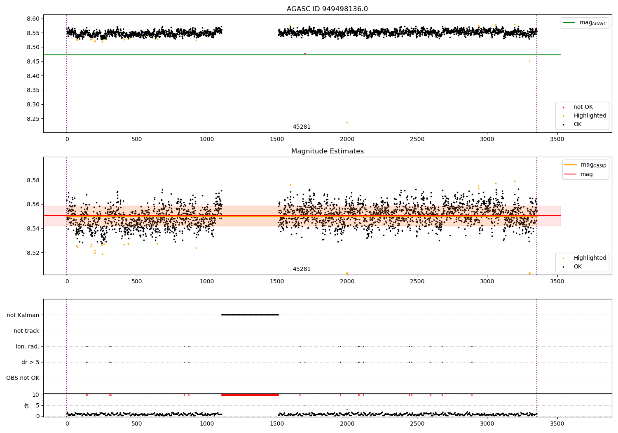This screenshot has width=618, height=433.
Task: Click the 8.25 tick on top plot
Action: pos(33,119)
